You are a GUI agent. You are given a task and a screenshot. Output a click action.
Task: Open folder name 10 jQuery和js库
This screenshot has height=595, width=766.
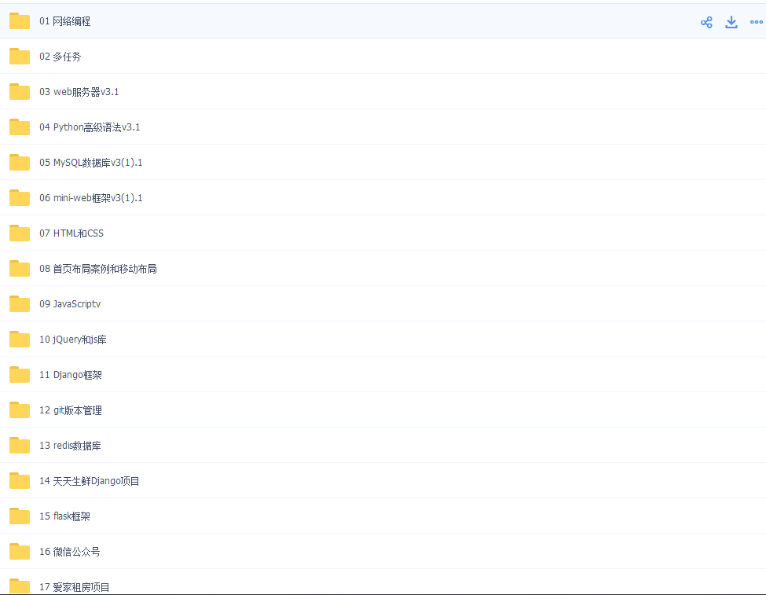73,340
